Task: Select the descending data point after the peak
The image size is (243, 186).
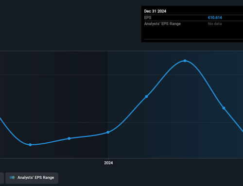Action: [224, 108]
